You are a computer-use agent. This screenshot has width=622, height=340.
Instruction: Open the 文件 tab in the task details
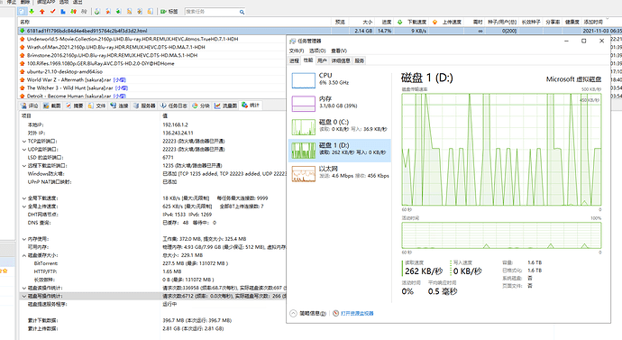pos(96,106)
